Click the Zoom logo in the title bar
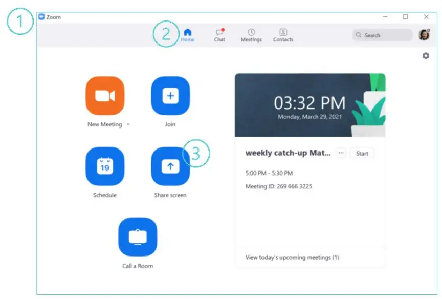 41,16
